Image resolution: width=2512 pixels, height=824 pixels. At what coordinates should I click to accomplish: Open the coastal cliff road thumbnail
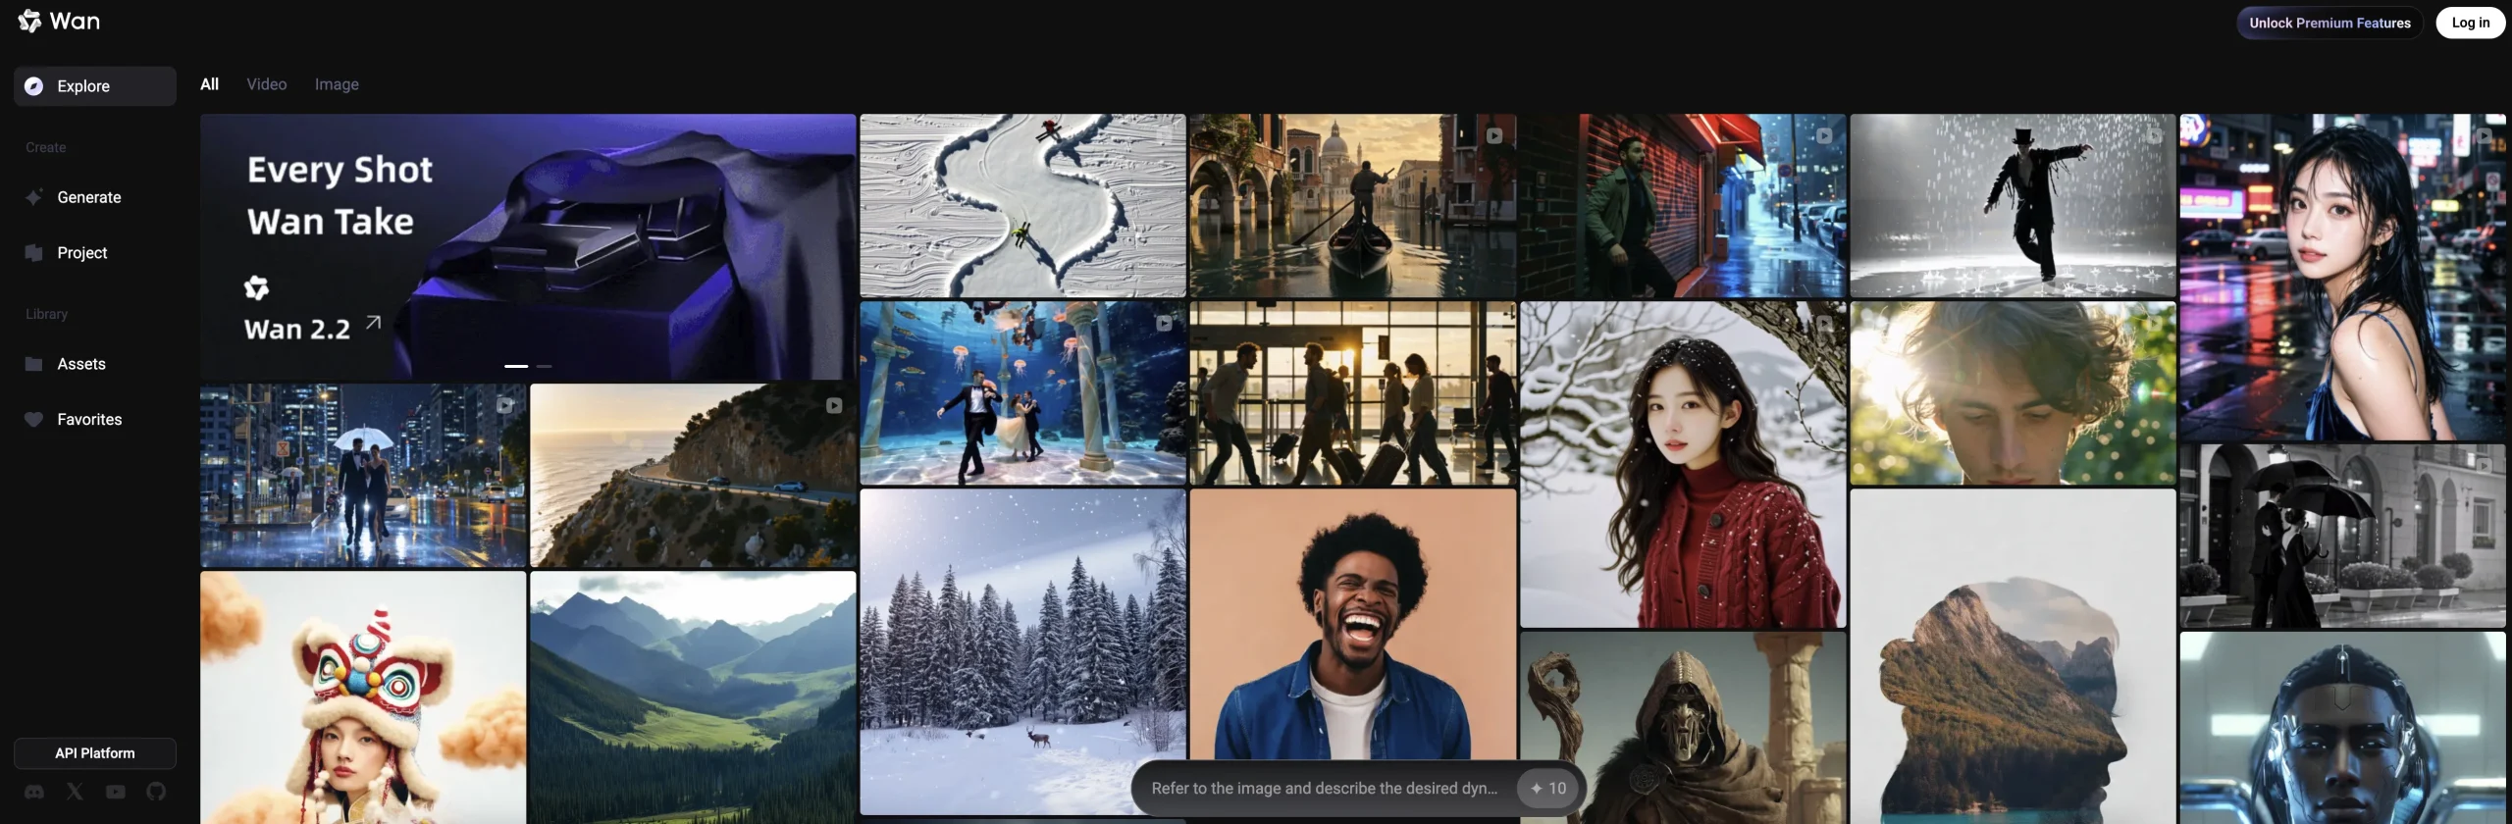[693, 476]
